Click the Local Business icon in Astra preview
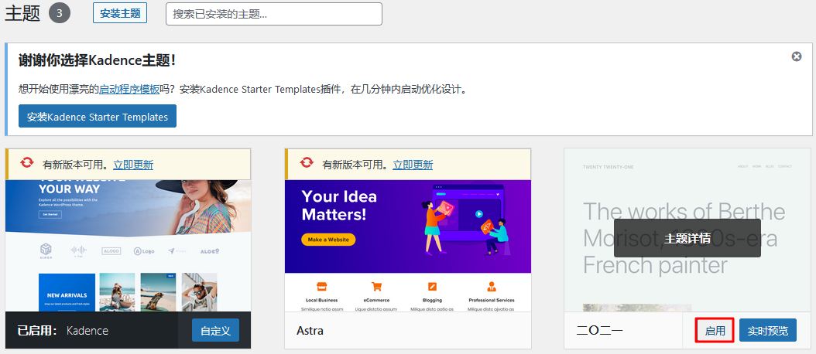816x354 pixels. [321, 286]
